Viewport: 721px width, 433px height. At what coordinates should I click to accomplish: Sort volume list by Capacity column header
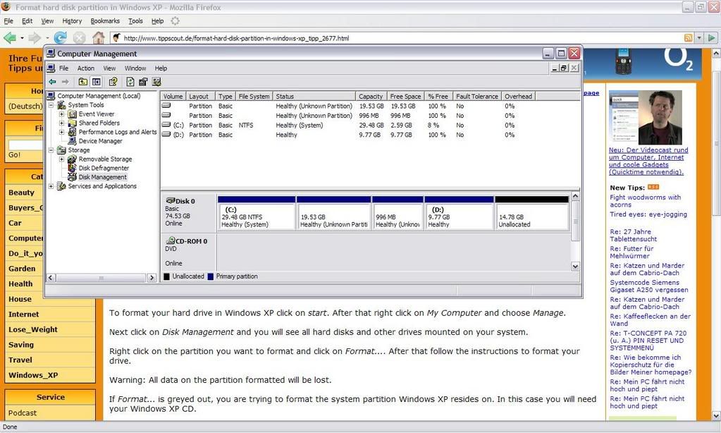[x=371, y=96]
